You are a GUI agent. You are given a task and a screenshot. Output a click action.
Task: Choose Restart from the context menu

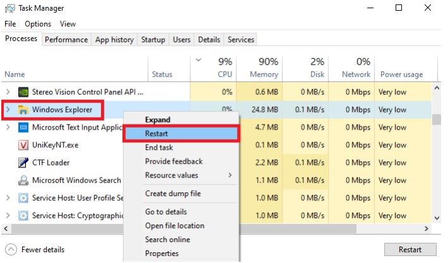(156, 133)
